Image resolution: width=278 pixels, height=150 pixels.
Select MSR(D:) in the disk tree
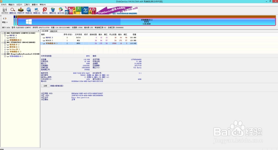pos(13,38)
